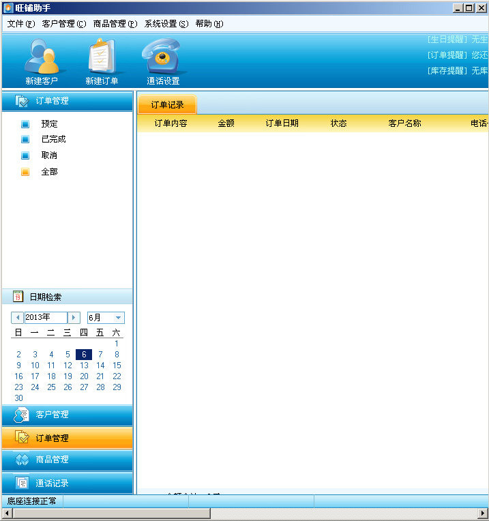Select date 9 in the calendar

tap(18, 366)
